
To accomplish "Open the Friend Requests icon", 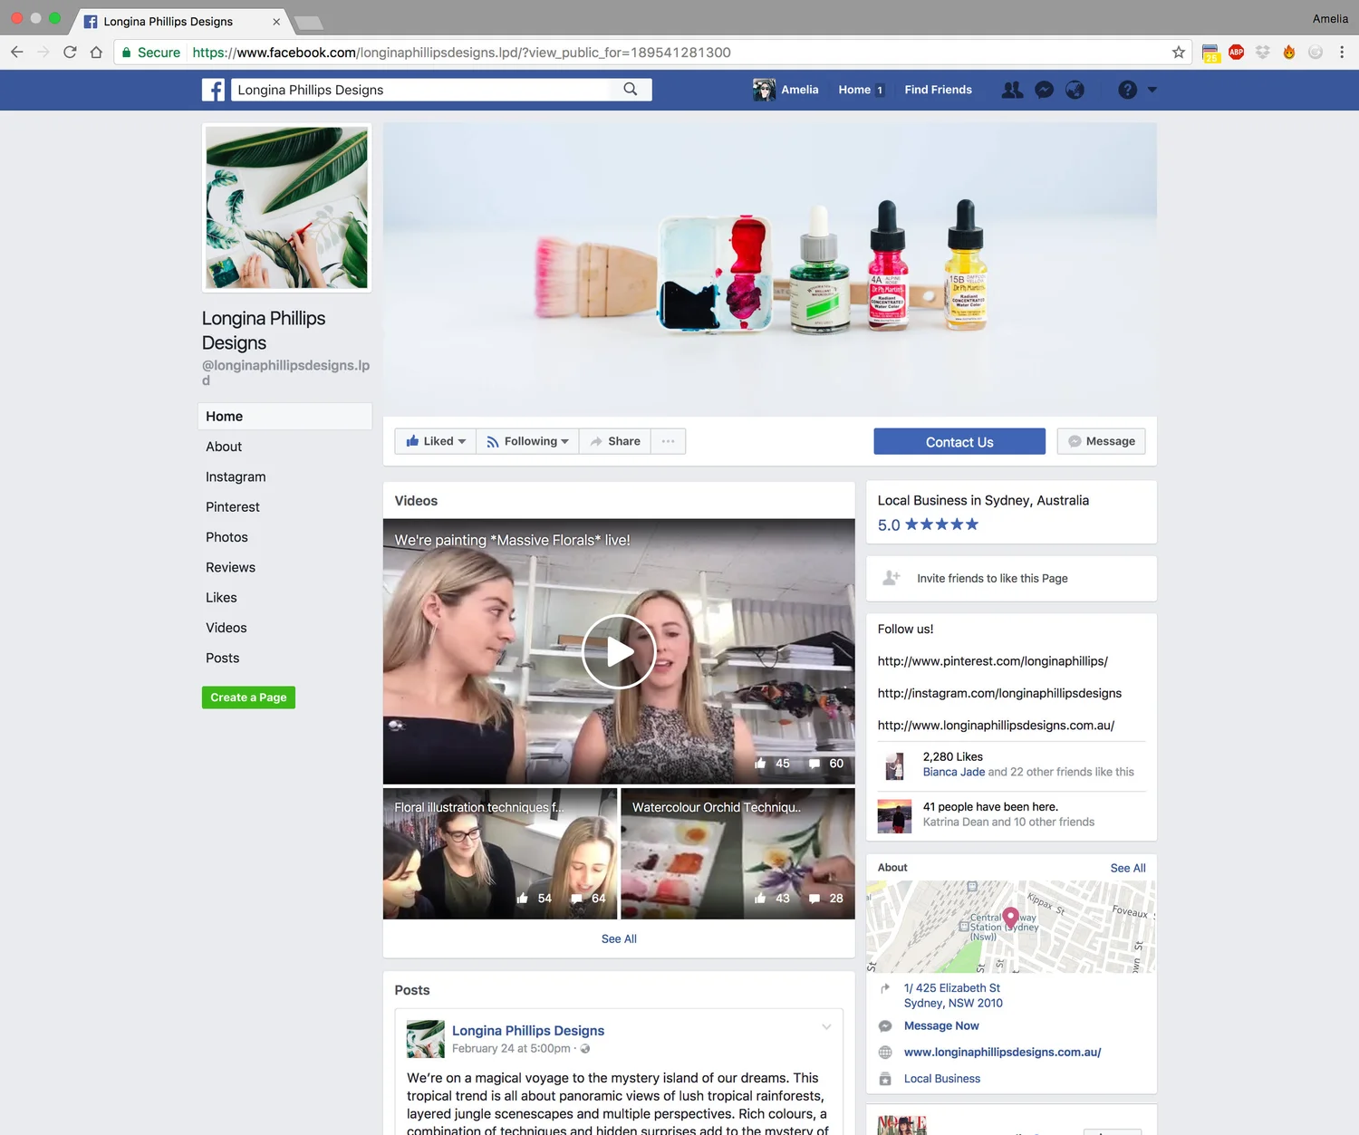I will 1012,90.
